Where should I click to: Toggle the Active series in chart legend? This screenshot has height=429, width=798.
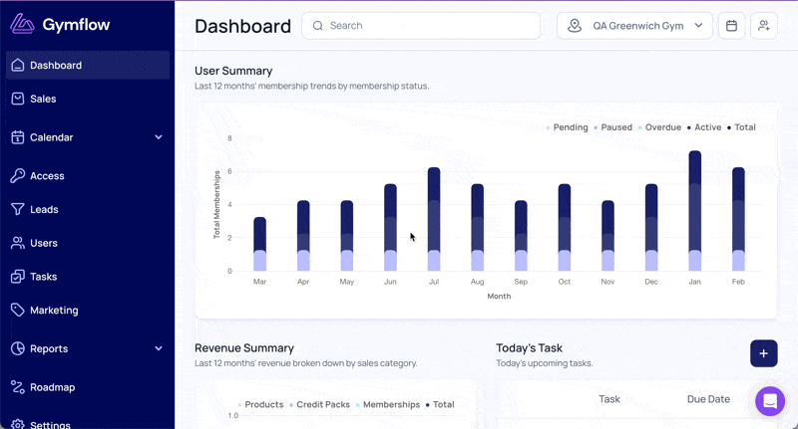click(x=704, y=127)
